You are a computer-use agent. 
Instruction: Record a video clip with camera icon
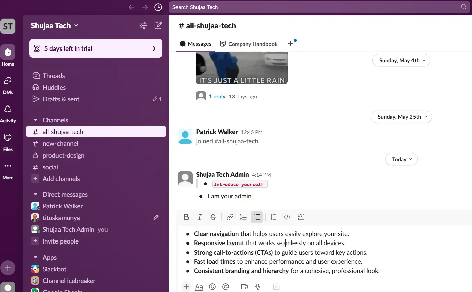(244, 287)
